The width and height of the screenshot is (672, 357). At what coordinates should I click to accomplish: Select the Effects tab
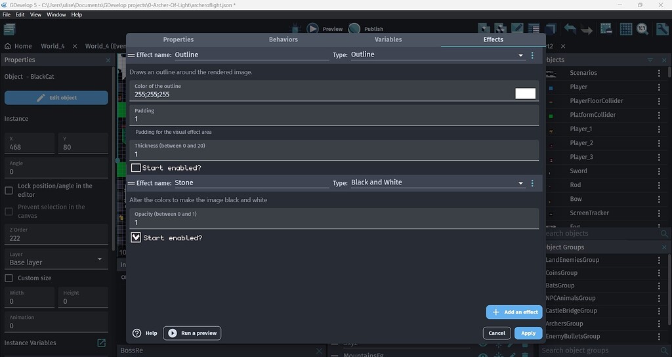(493, 39)
